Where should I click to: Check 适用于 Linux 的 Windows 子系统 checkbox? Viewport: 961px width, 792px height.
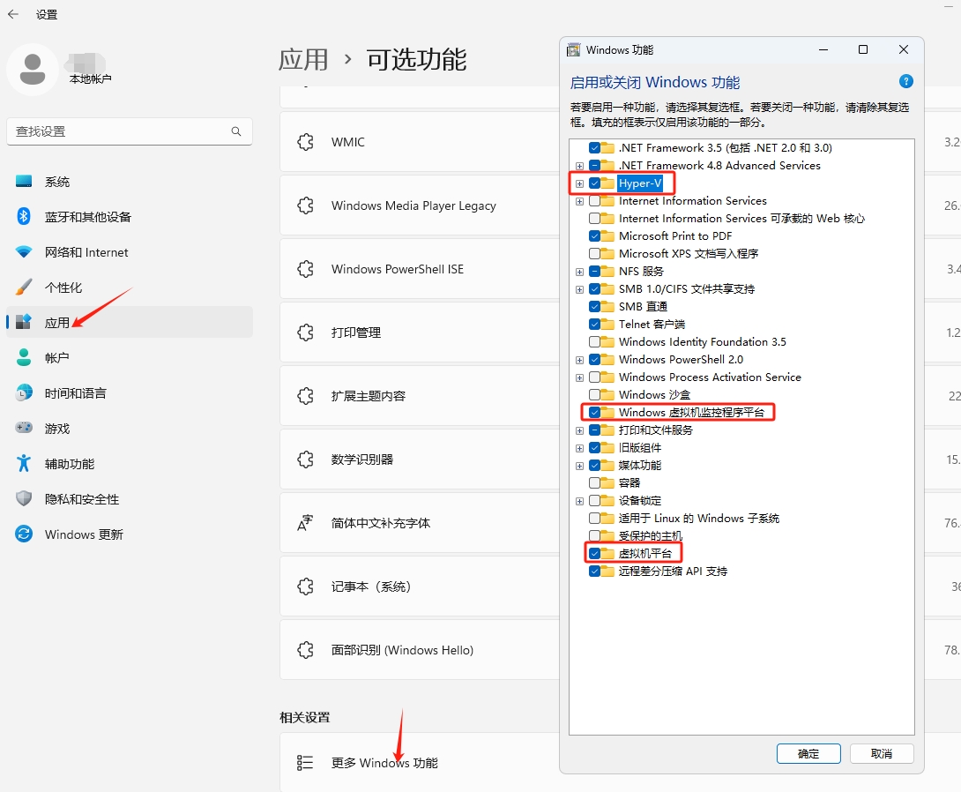(x=594, y=519)
